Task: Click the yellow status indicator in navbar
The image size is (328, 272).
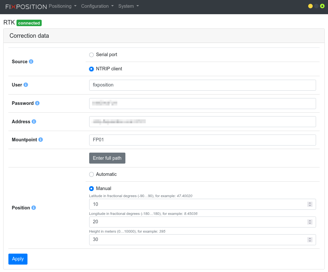Action: coord(310,6)
